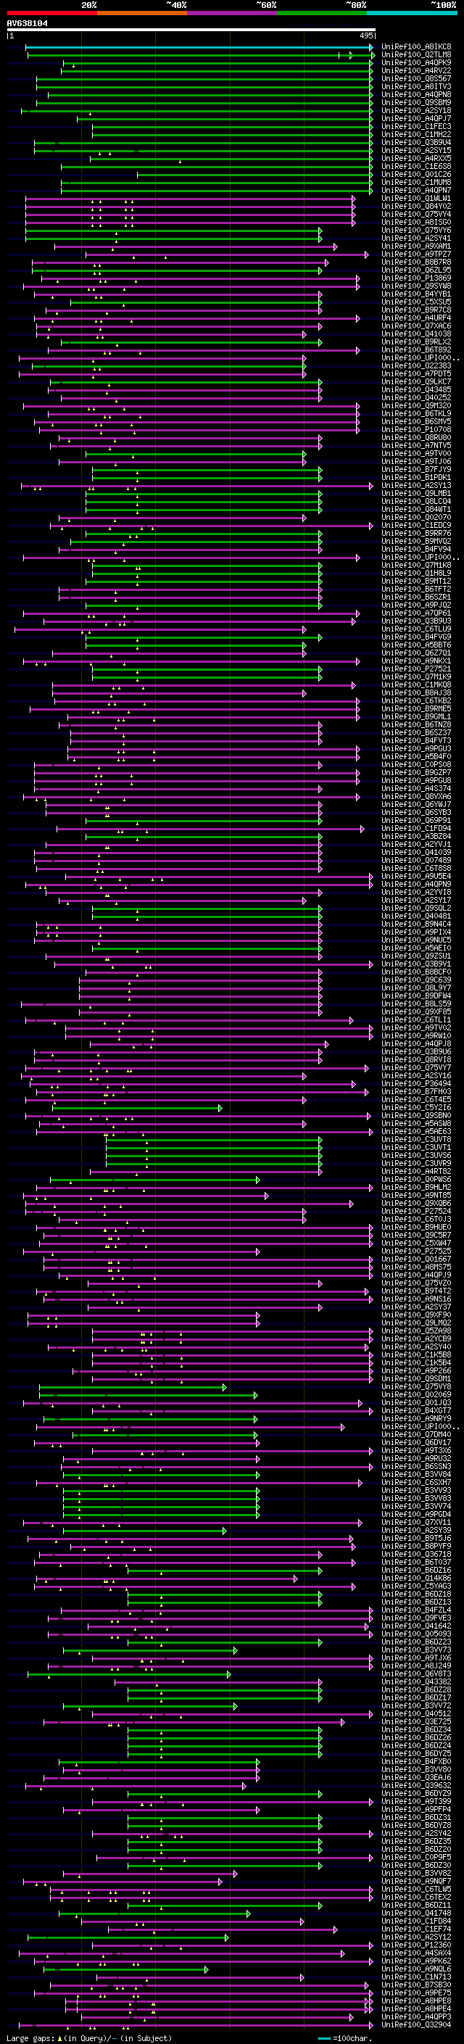Select the UniRef100_Q02069 label
The image size is (464, 2044).
[x=416, y=1394]
